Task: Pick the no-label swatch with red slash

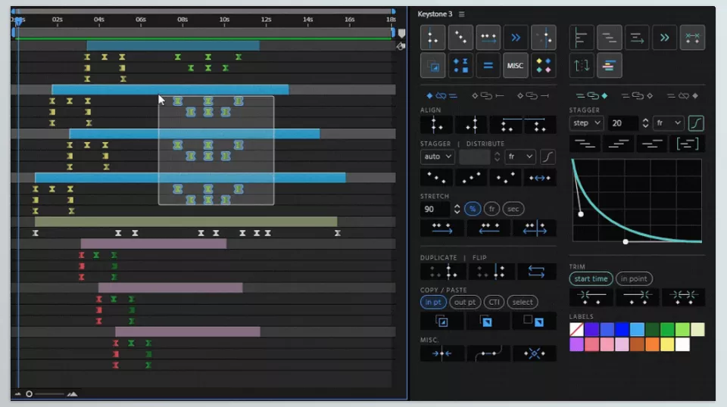Action: click(x=576, y=329)
